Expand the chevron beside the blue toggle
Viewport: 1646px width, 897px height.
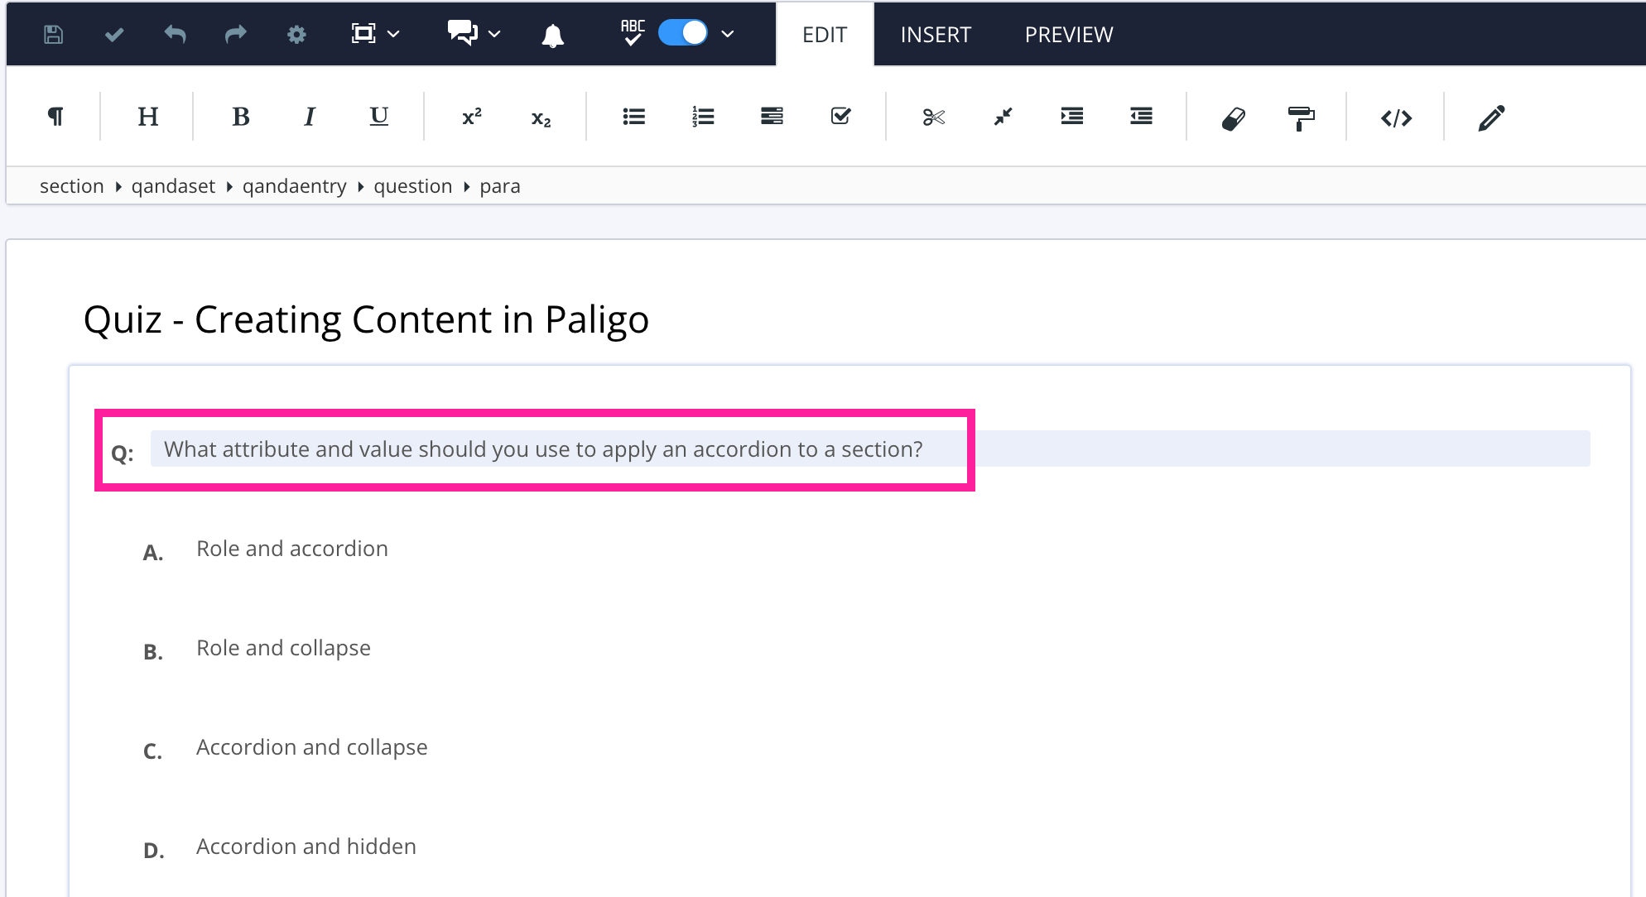tap(727, 33)
